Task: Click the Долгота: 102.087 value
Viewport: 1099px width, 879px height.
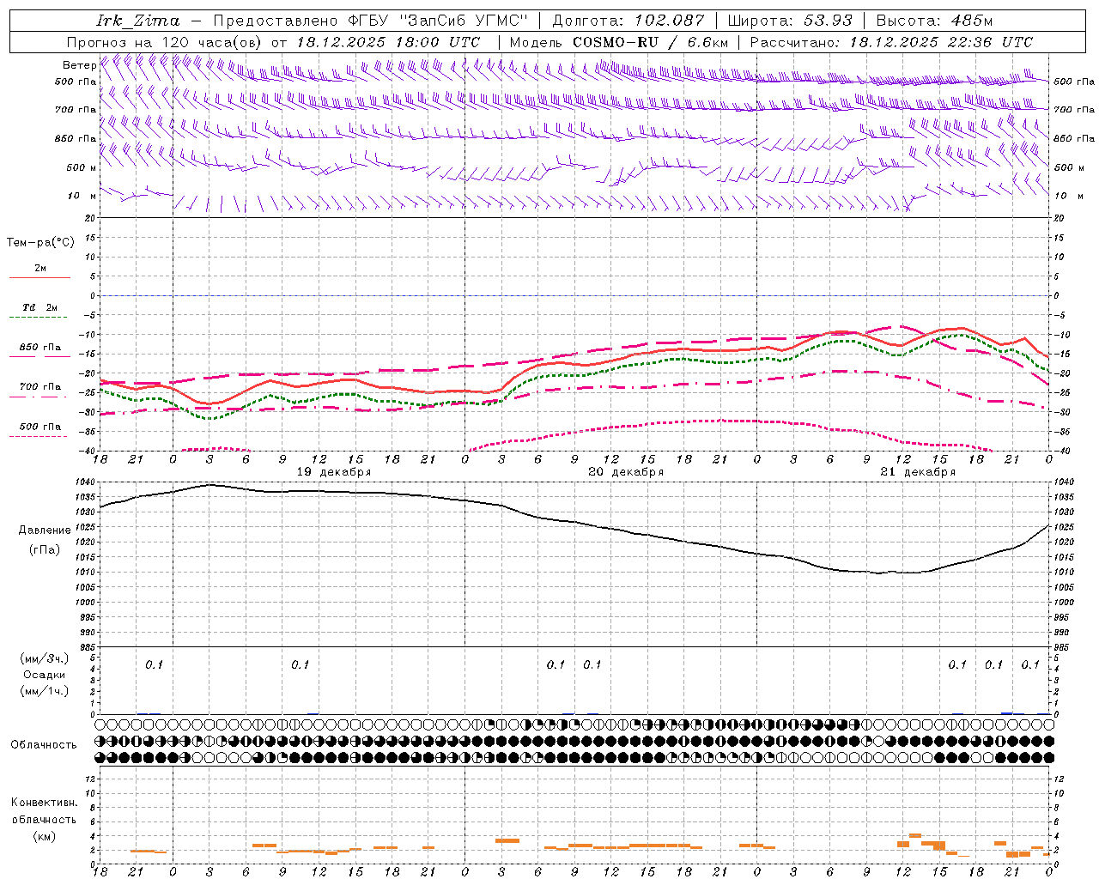Action: point(628,21)
